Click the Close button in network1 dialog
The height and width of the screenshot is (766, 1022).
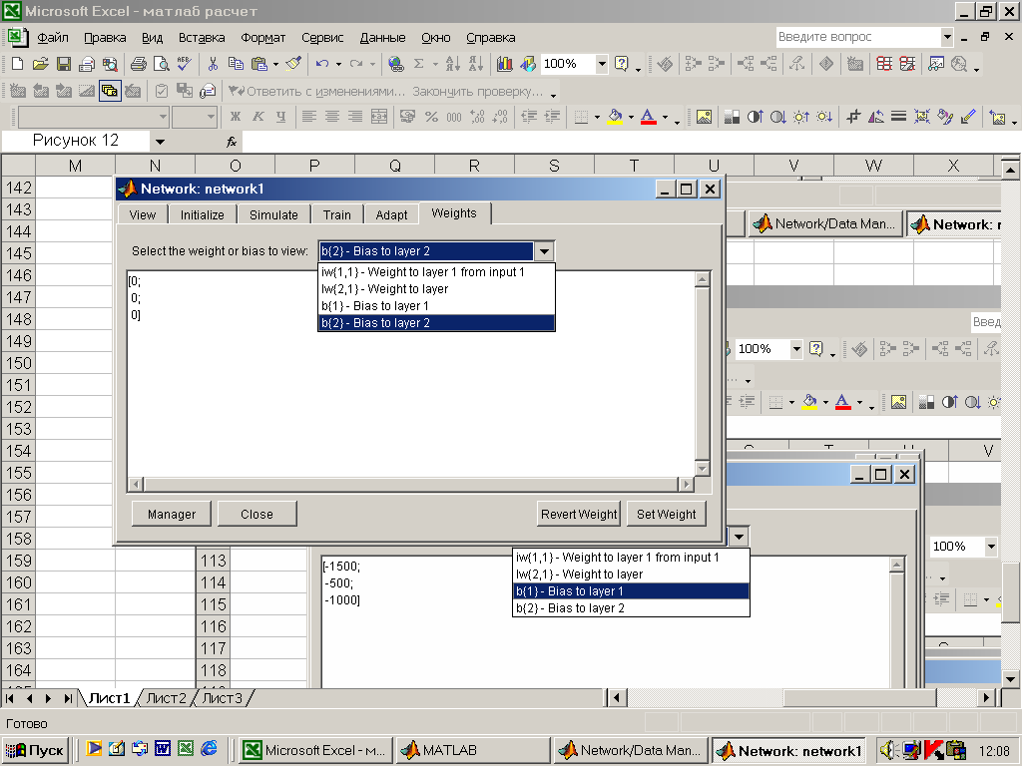(256, 514)
